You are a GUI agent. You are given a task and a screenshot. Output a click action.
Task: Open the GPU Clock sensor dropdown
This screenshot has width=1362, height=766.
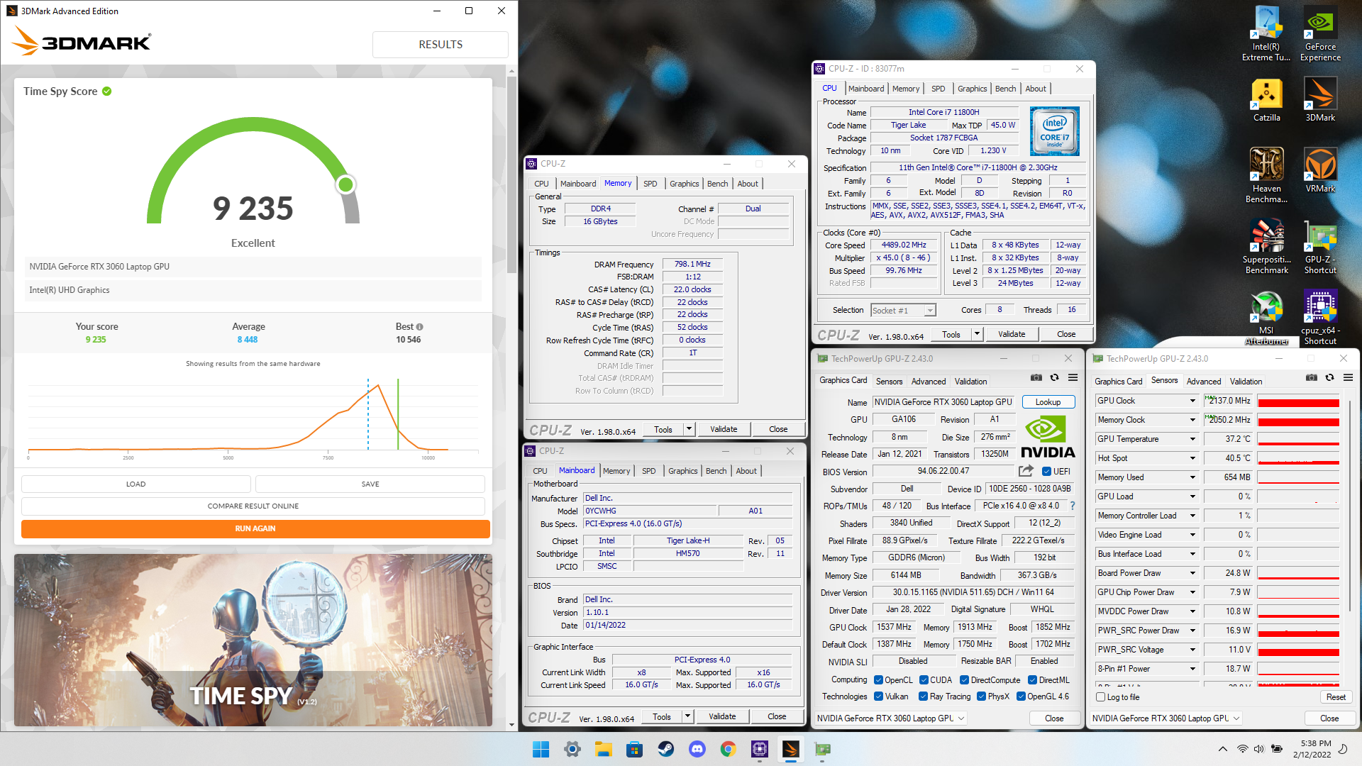click(1192, 401)
